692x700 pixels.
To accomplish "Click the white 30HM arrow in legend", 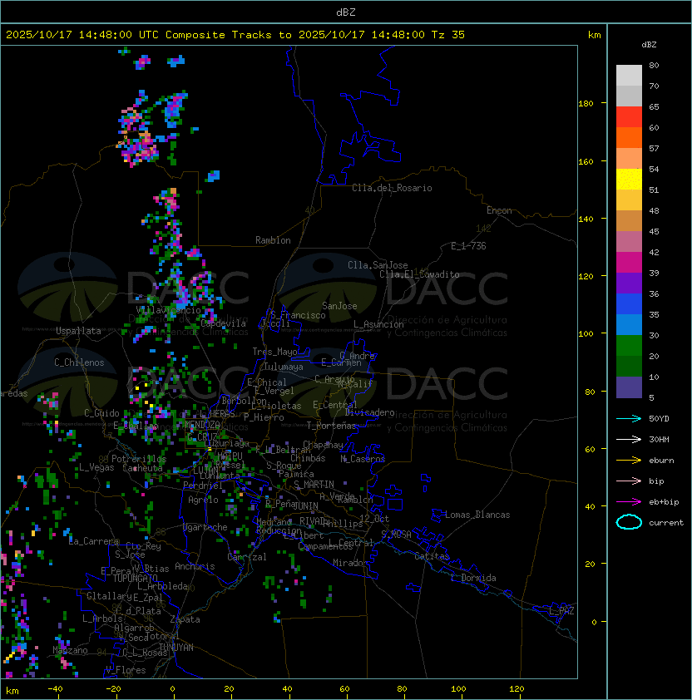I will [629, 439].
